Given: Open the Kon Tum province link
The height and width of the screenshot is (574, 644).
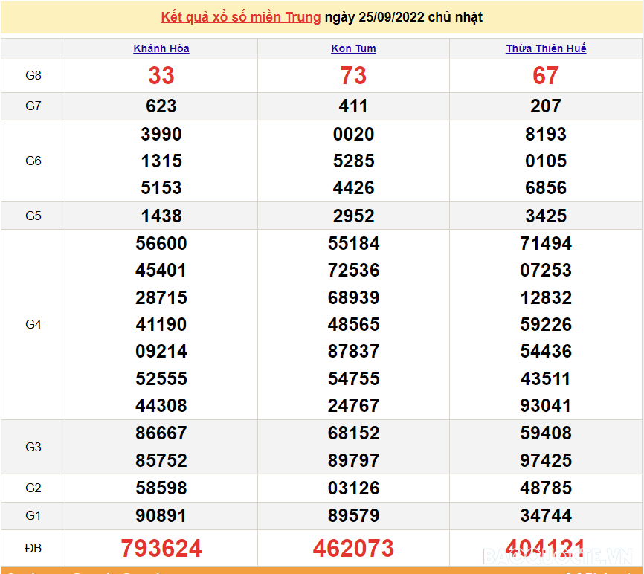Looking at the screenshot, I should tap(353, 48).
